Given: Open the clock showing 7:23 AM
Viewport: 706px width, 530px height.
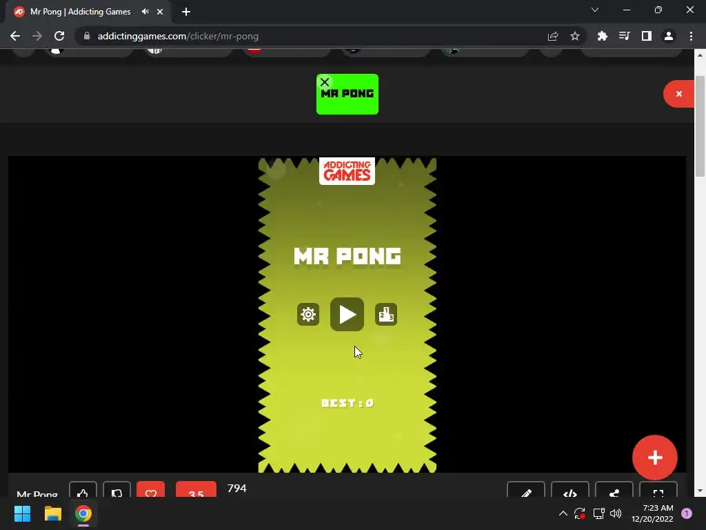Looking at the screenshot, I should tap(652, 513).
